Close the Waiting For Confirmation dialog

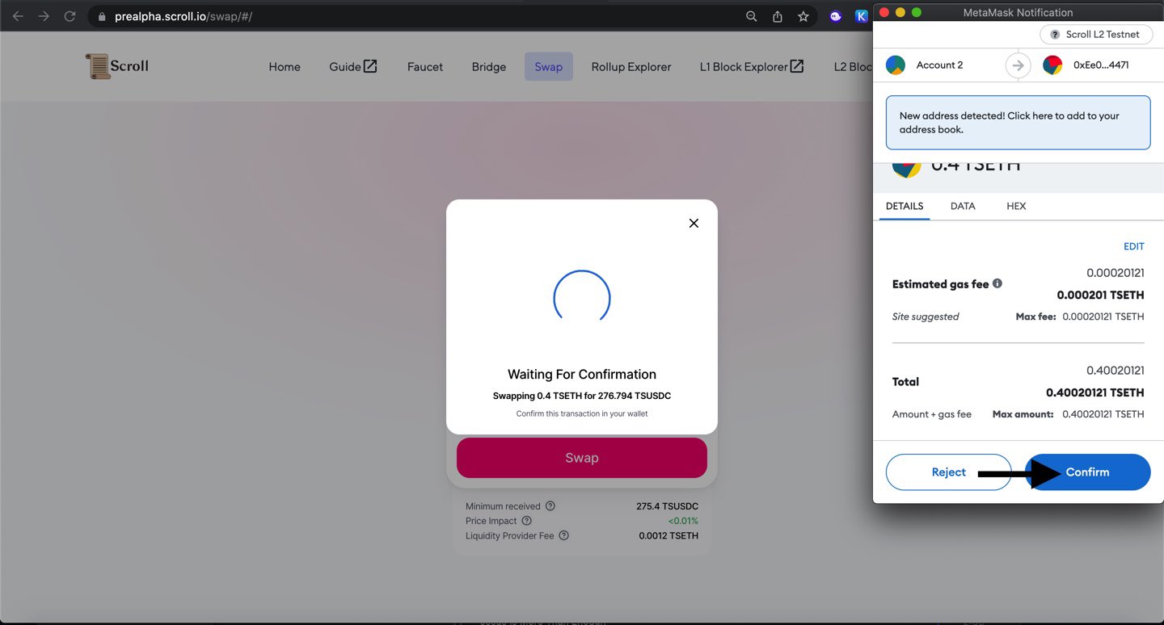click(x=694, y=223)
